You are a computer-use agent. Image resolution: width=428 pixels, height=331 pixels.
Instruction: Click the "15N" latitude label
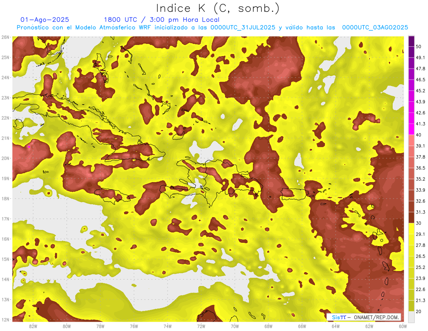point(5,259)
